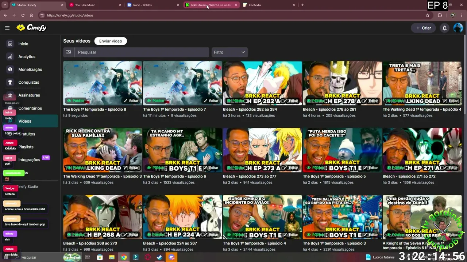Open the notifications bell
The height and width of the screenshot is (262, 467).
[444, 28]
